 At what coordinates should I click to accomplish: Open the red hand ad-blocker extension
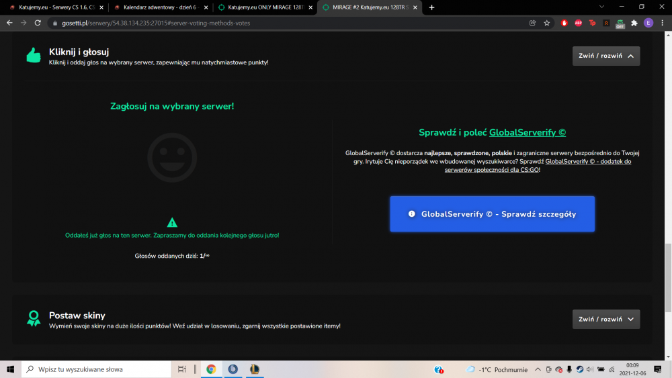pyautogui.click(x=564, y=23)
